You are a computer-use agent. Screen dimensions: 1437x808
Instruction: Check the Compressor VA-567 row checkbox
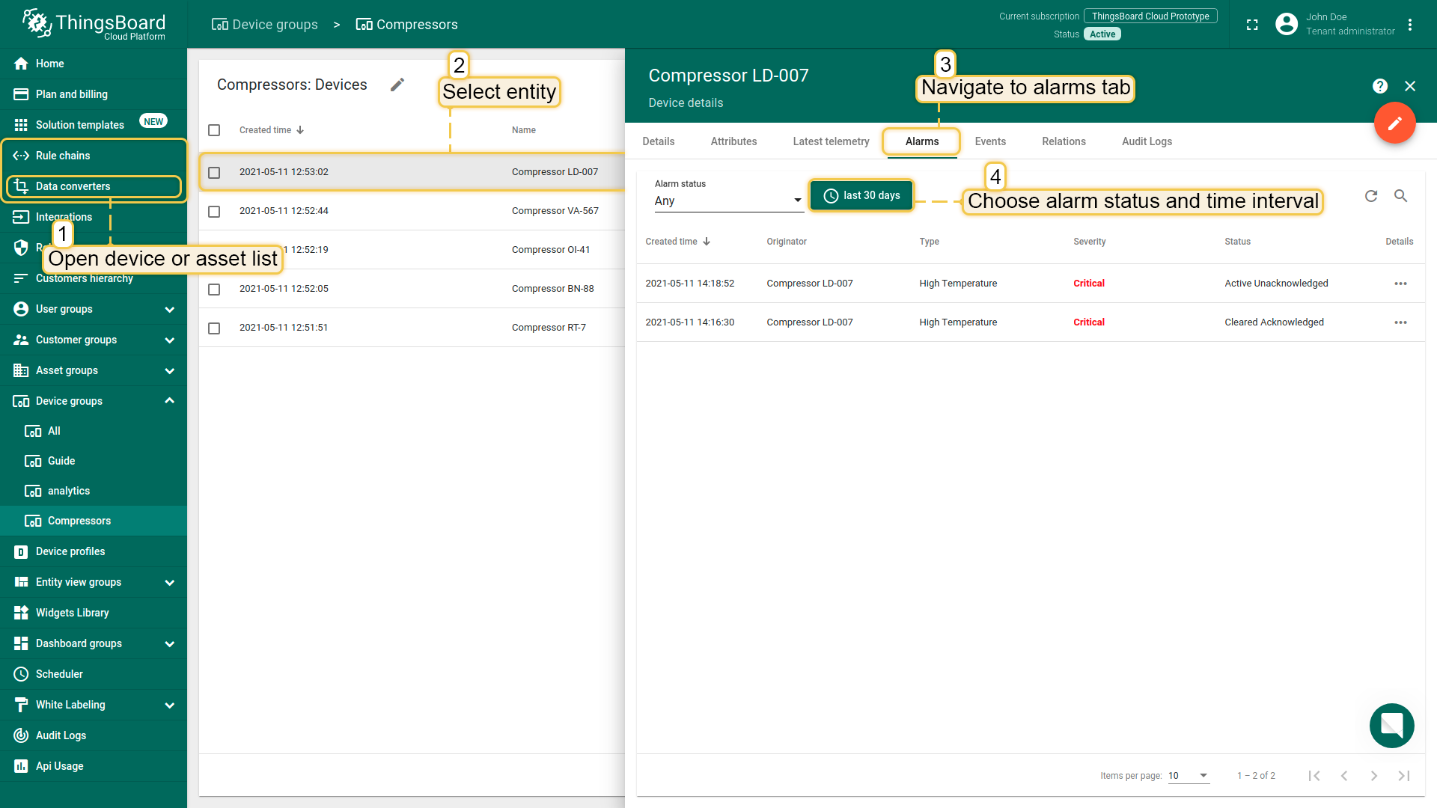click(214, 211)
